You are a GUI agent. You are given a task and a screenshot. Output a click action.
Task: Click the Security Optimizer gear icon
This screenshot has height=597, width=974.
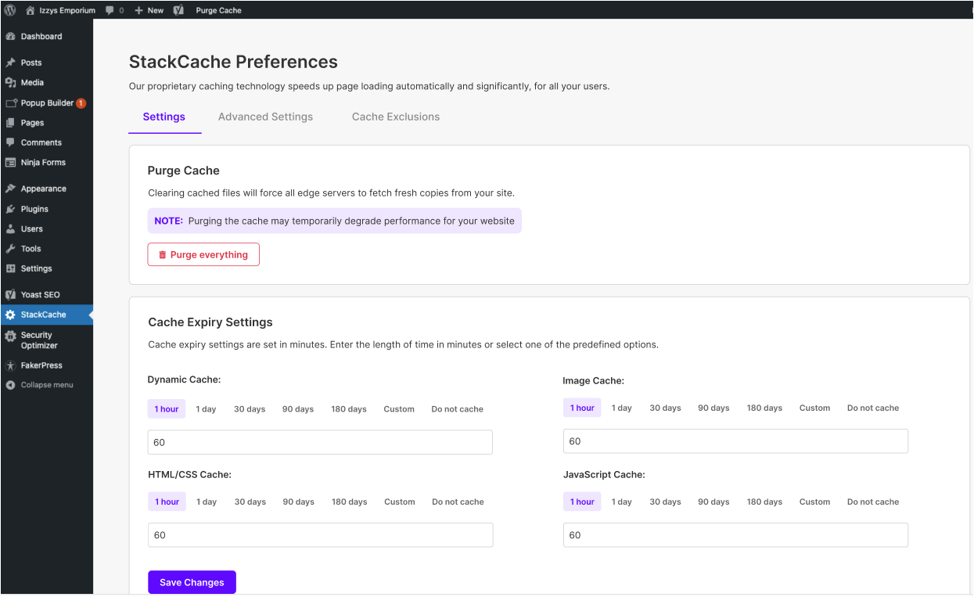click(x=10, y=336)
